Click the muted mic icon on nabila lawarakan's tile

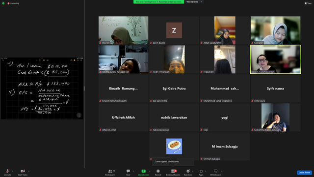(x=151, y=130)
